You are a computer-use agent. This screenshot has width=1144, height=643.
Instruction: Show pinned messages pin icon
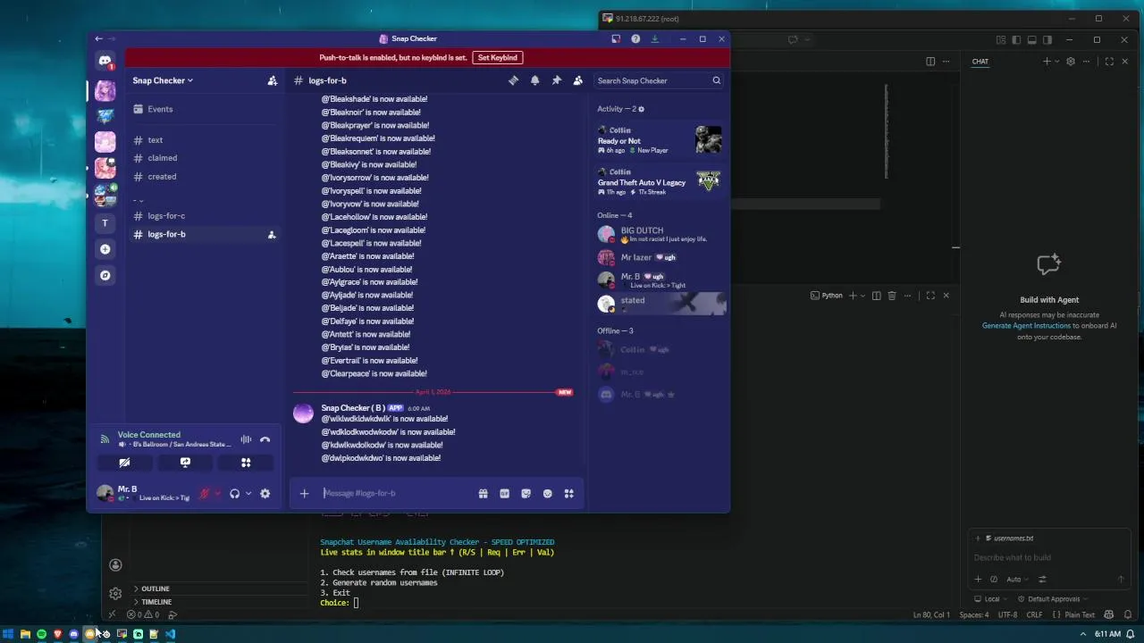point(556,80)
